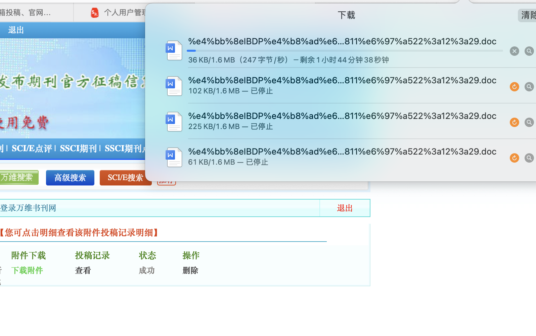536x336 pixels.
Task: Click the 状态 column header
Action: [x=147, y=256]
